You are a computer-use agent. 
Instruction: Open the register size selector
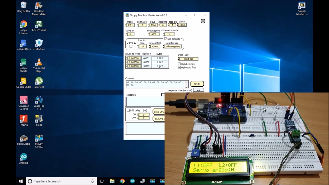(x=172, y=47)
